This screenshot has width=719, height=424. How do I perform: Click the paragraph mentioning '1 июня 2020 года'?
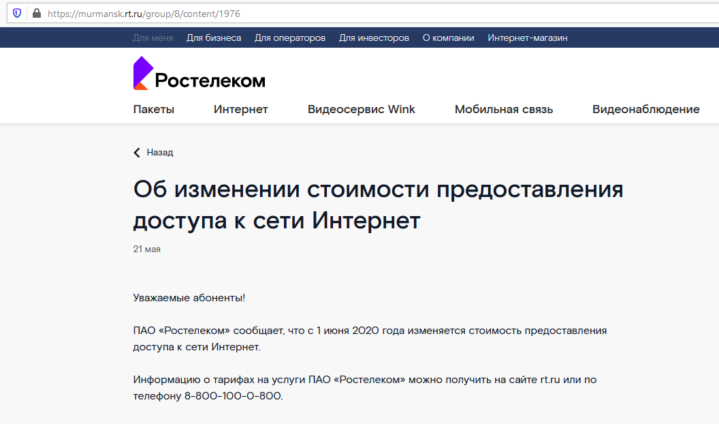[370, 339]
